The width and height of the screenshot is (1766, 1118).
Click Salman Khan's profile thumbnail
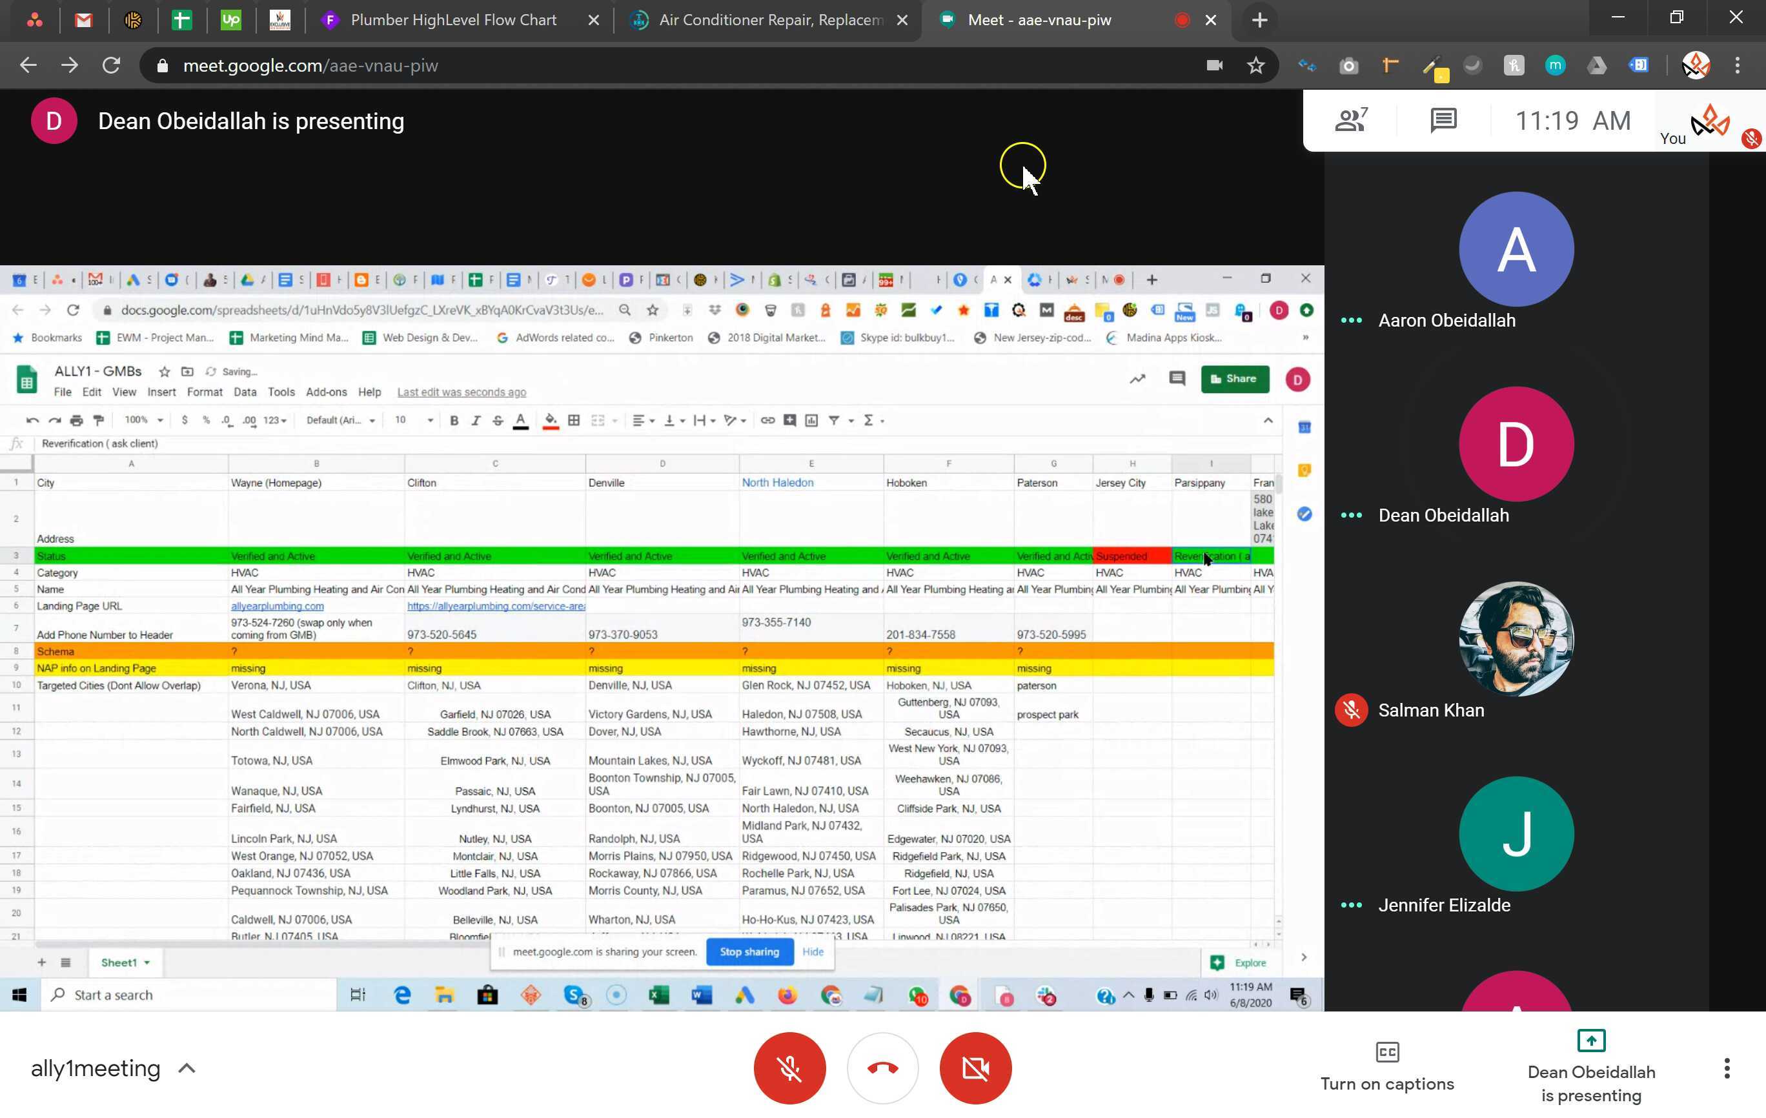pos(1516,639)
